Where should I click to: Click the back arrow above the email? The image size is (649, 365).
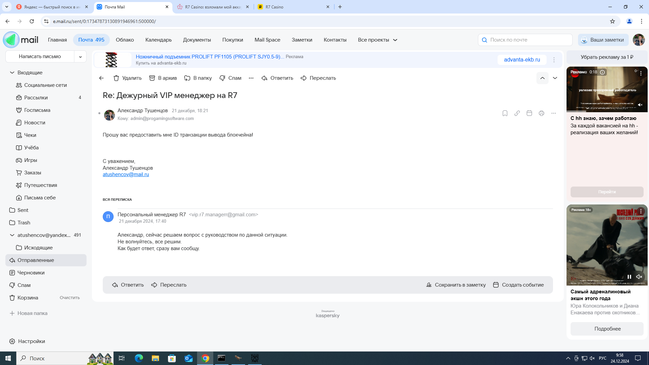pyautogui.click(x=101, y=78)
